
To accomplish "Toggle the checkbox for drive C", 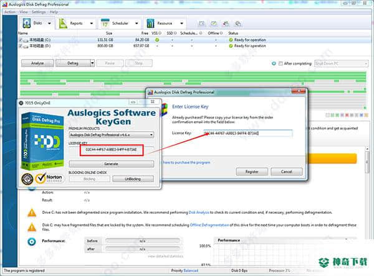I will click(x=21, y=40).
